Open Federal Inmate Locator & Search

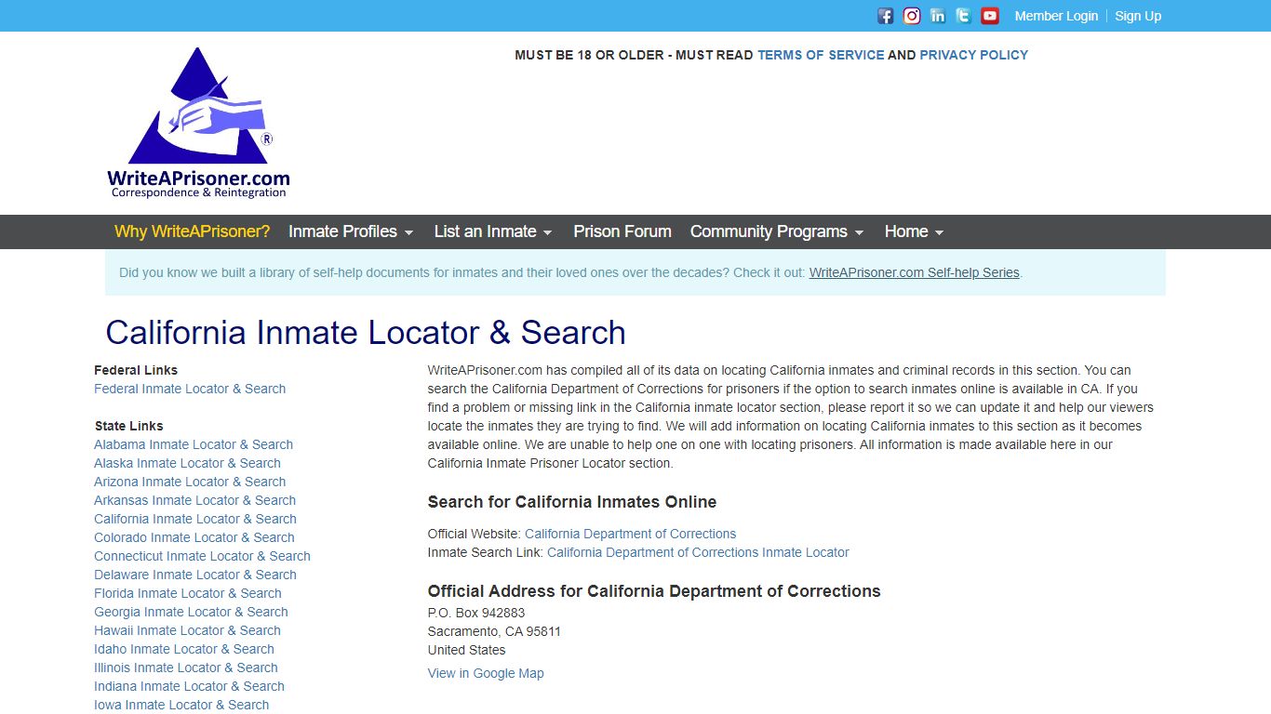[x=190, y=389]
